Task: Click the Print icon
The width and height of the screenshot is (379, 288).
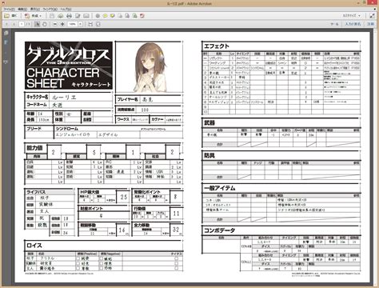Action: 69,16
